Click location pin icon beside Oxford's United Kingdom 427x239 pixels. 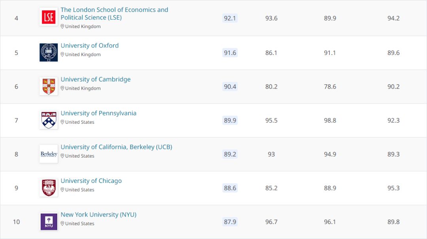click(x=62, y=55)
